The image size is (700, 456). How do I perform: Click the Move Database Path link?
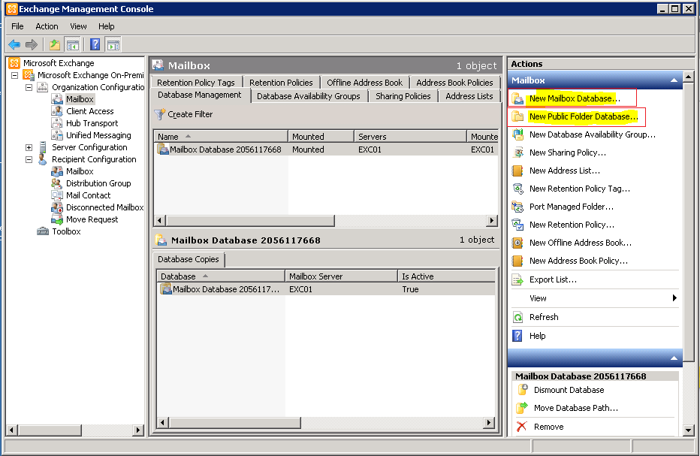tap(576, 408)
